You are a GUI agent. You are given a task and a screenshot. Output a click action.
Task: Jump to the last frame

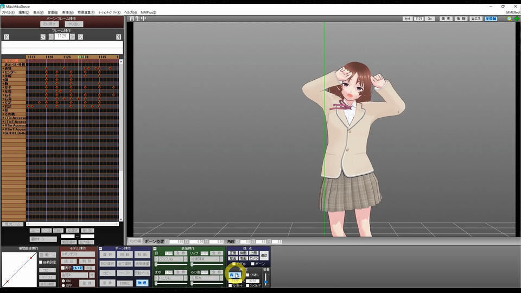pos(118,37)
